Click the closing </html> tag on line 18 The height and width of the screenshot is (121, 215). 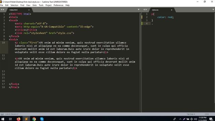[x=14, y=87]
